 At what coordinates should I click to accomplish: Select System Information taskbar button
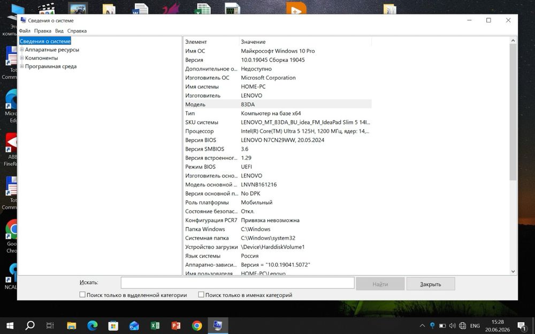click(x=218, y=326)
